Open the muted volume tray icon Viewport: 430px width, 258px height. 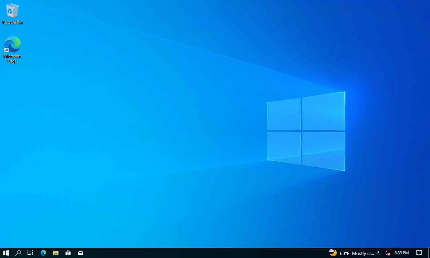tap(388, 253)
